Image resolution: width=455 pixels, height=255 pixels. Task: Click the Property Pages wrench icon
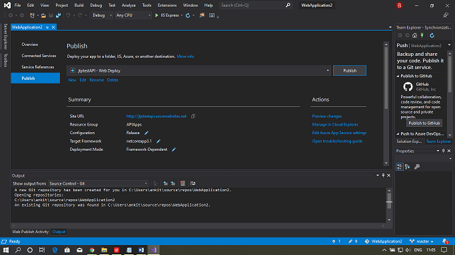(x=417, y=167)
